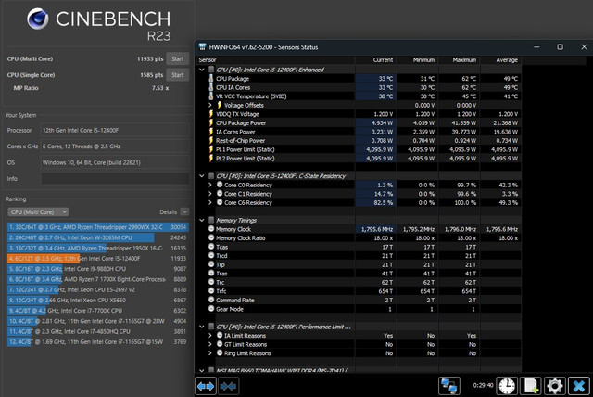Select the Intel Core i7-4850HQ ranking row
Screen dimensions: 593x397
pos(98,331)
